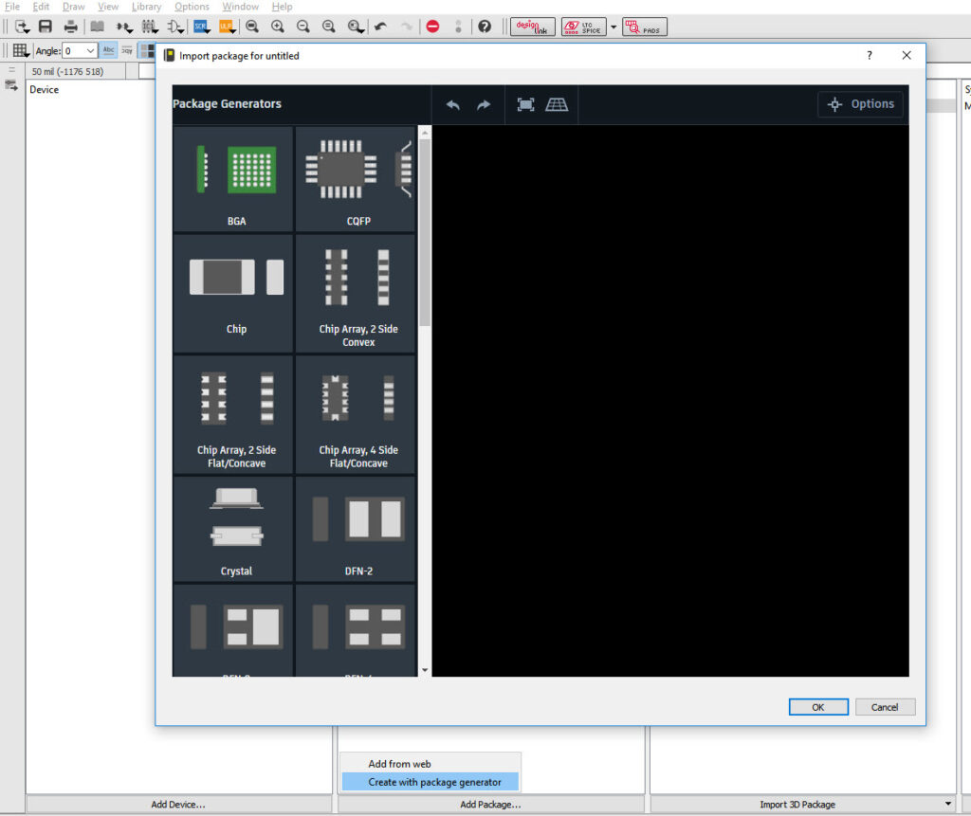
Task: Select the Crystal package generator
Action: [233, 530]
